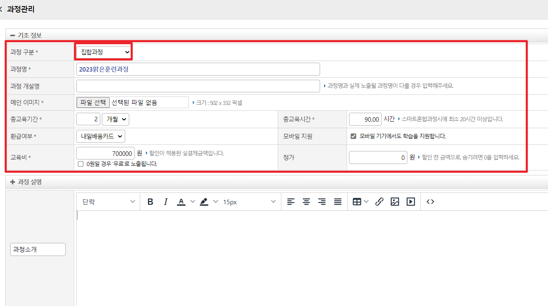Screen dimensions: 548x306
Task: Go back using the arrow beside 과정관리
Action: tap(1, 9)
